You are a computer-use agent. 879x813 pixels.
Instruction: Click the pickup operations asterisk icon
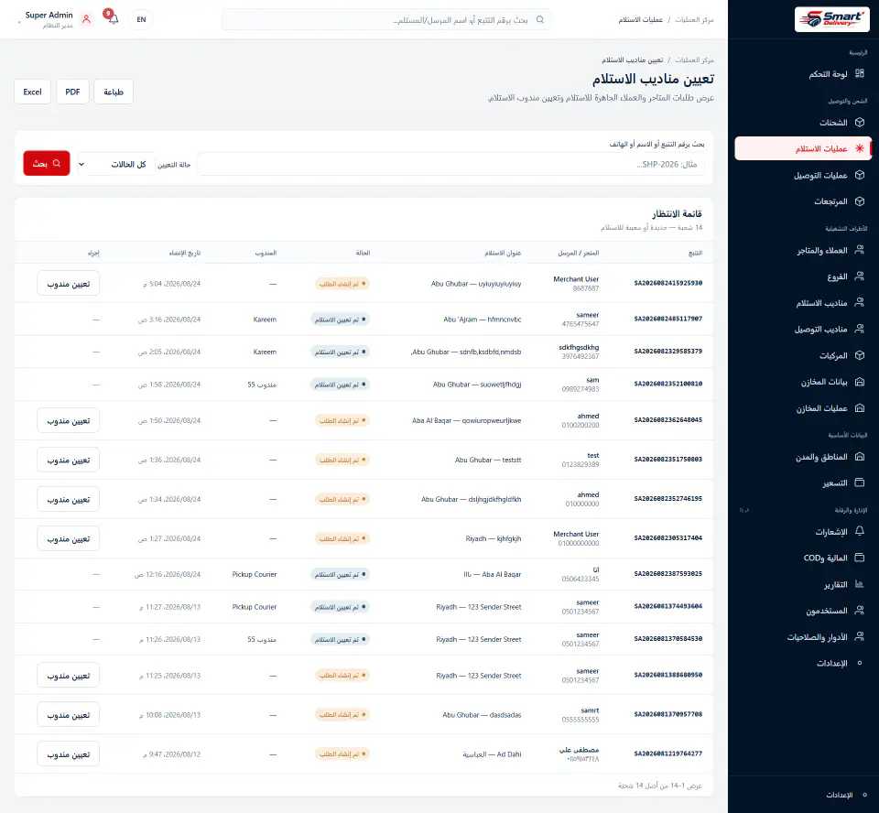point(860,148)
